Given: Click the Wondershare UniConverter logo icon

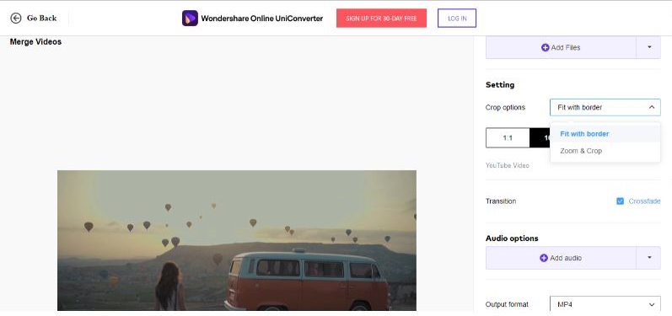Looking at the screenshot, I should pyautogui.click(x=190, y=19).
